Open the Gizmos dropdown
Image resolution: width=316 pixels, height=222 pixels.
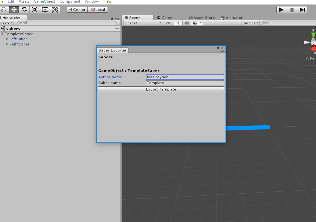coord(250,23)
